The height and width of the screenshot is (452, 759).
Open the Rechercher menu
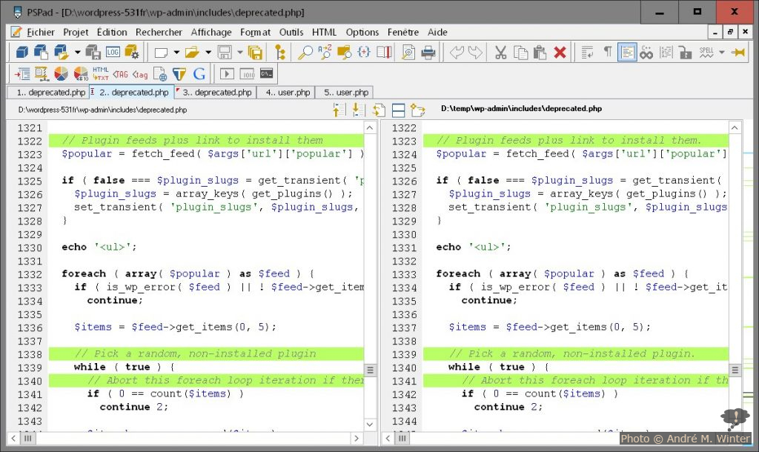coord(159,32)
